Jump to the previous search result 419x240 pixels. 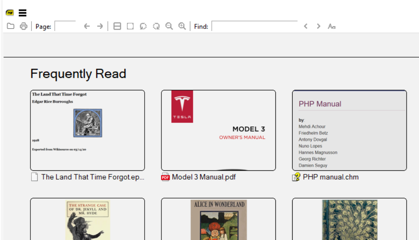coord(305,26)
